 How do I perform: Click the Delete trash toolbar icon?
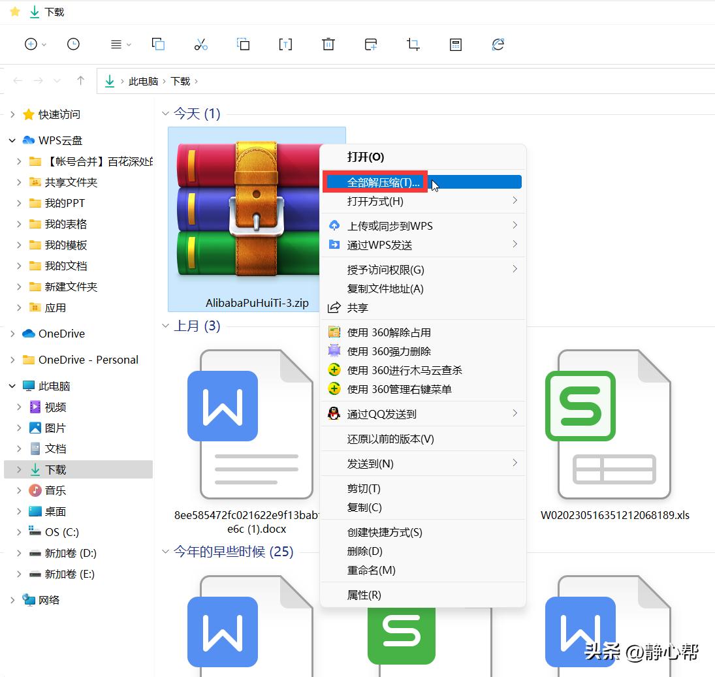(328, 44)
